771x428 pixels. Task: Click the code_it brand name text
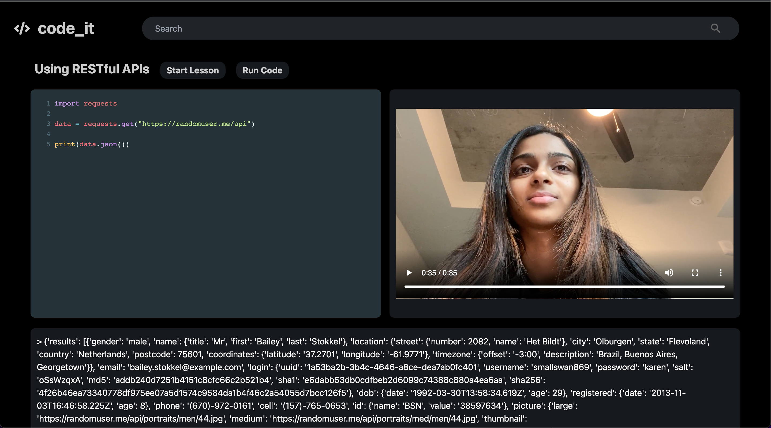(x=66, y=28)
